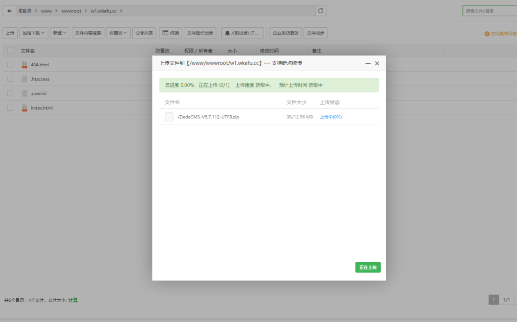Toggle the select-all checkbox in file header
Screen dimensions: 517x322
pos(10,51)
